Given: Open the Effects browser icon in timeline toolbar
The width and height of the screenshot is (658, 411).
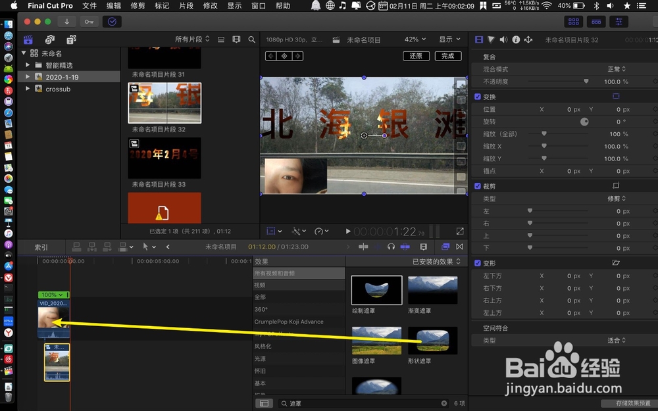Looking at the screenshot, I should pyautogui.click(x=445, y=247).
